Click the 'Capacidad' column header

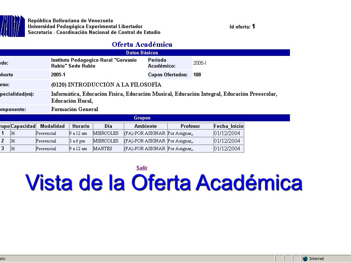23,126
